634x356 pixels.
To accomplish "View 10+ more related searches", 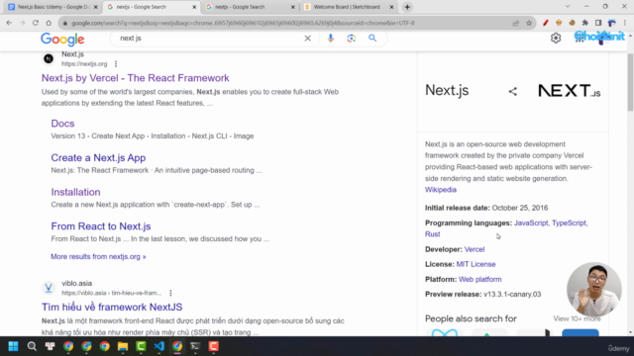I will point(577,318).
